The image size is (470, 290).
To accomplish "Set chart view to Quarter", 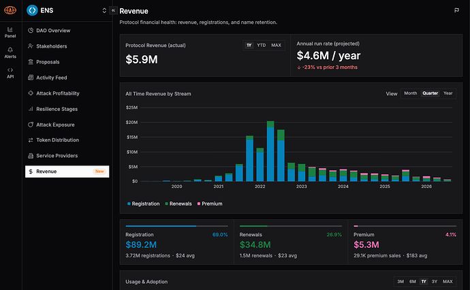I will click(x=430, y=93).
